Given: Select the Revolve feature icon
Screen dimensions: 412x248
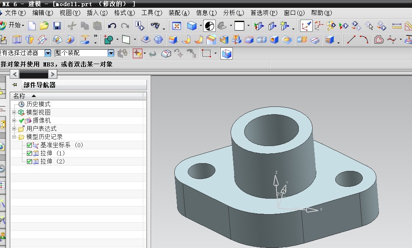Looking at the screenshot, I should [x=29, y=40].
